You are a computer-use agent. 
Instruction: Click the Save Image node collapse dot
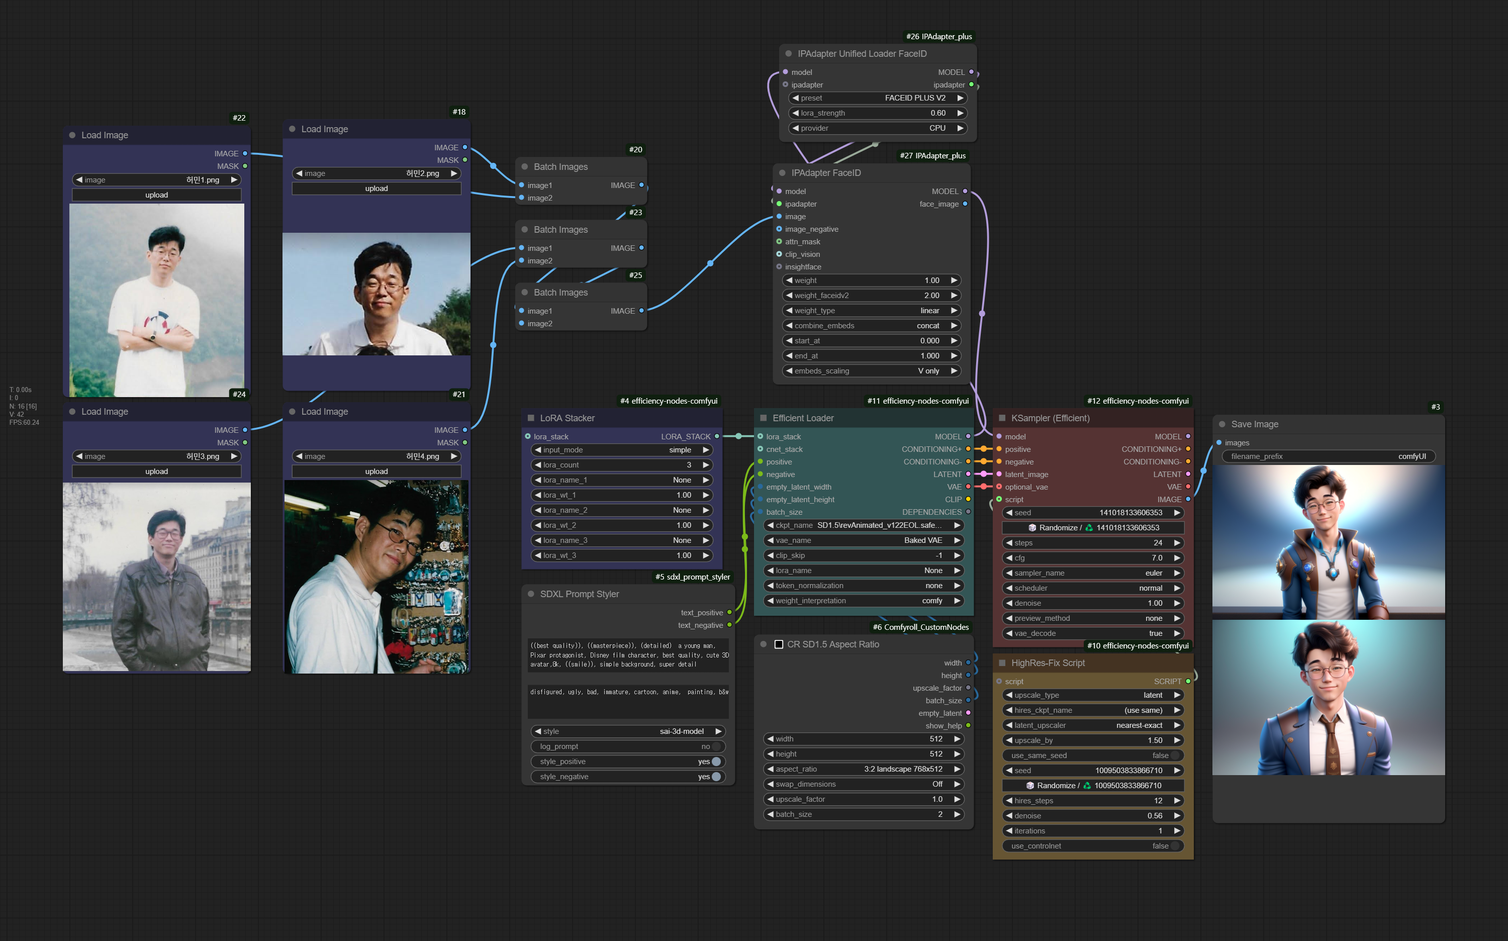click(1221, 424)
